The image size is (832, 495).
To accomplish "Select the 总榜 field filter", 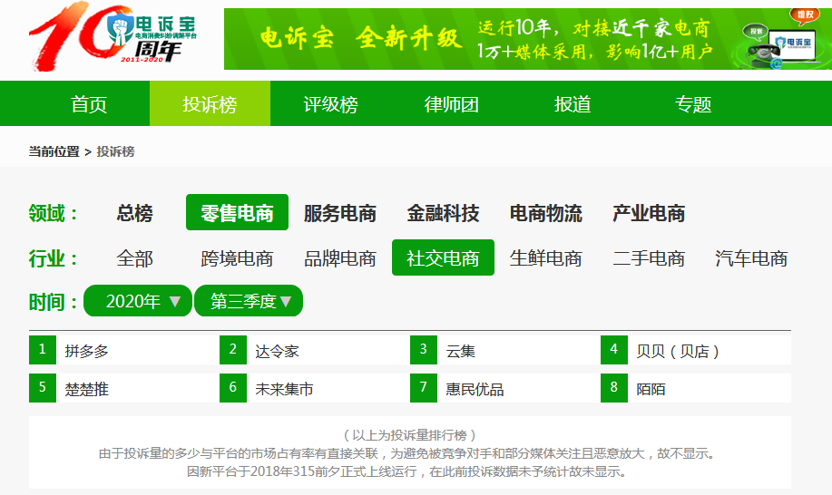I will (135, 212).
